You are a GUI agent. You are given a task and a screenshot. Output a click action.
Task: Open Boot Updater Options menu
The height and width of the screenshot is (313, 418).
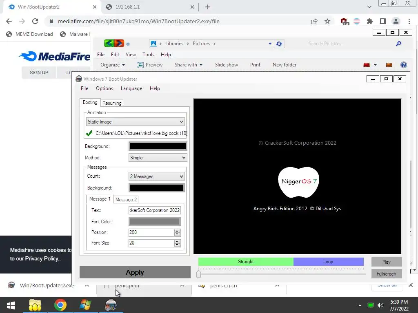click(104, 88)
